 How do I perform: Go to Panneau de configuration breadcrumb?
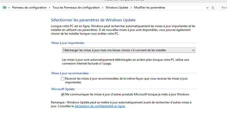pyautogui.click(x=29, y=8)
